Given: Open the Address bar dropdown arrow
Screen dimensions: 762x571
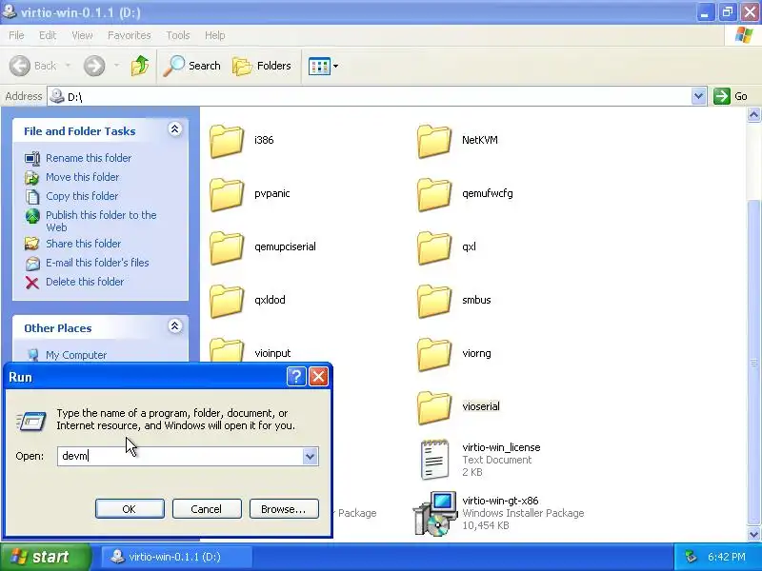Looking at the screenshot, I should (698, 96).
